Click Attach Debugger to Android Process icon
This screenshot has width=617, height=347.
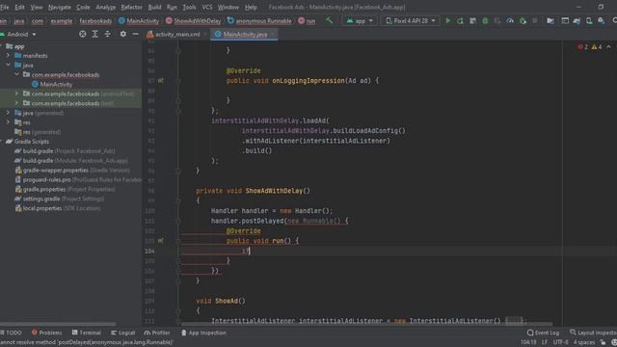coord(523,21)
